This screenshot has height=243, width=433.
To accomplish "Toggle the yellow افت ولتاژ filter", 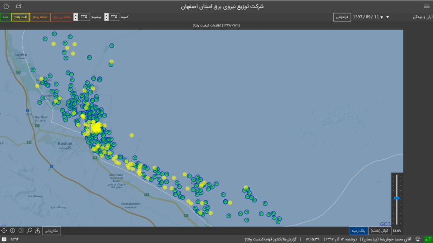I will click(21, 17).
